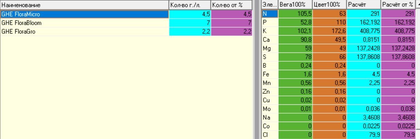Image resolution: width=420 pixels, height=139 pixels.
Task: Select the Ca Цвет100% value 49,5
Action: (330, 40)
